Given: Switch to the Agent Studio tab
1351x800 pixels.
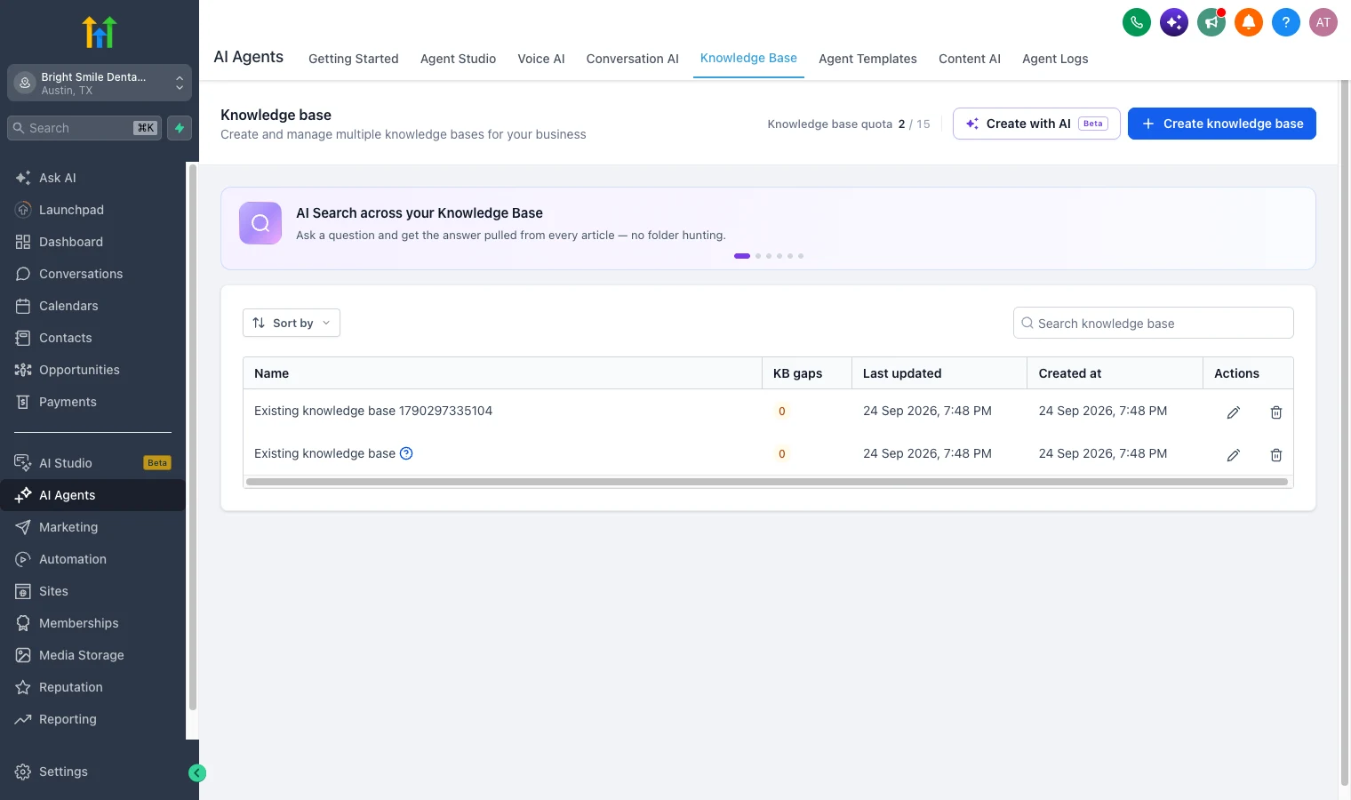Looking at the screenshot, I should pos(459,59).
